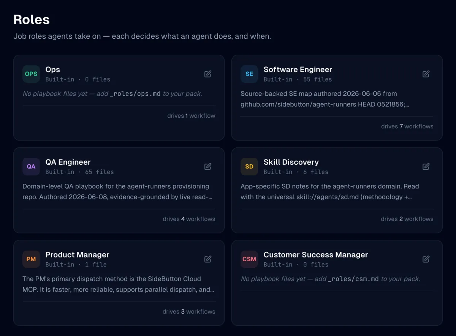This screenshot has height=336, width=456.
Task: Open the Software Engineer role title
Action: pyautogui.click(x=298, y=69)
